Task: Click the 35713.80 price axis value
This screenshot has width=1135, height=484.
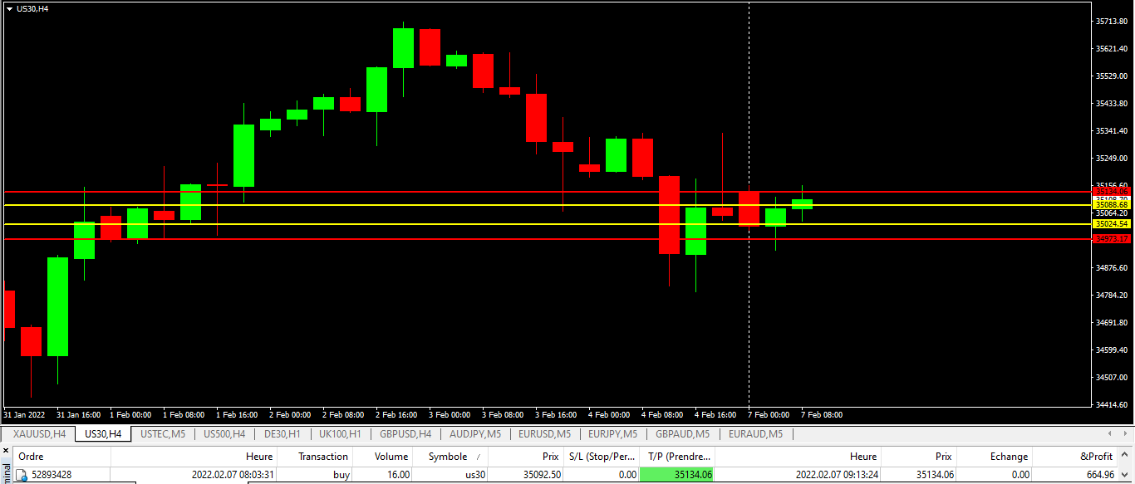Action: point(1112,22)
